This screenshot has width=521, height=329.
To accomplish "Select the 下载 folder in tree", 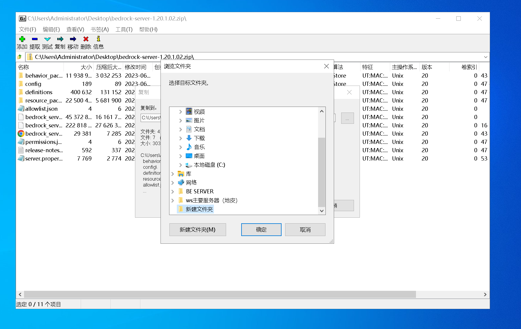I will (199, 138).
